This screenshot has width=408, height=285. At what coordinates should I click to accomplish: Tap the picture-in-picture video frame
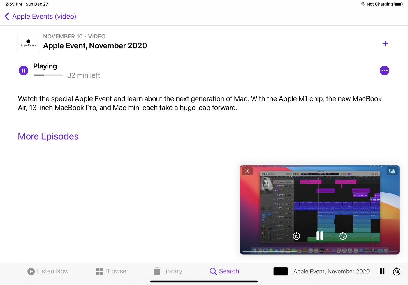pos(320,210)
